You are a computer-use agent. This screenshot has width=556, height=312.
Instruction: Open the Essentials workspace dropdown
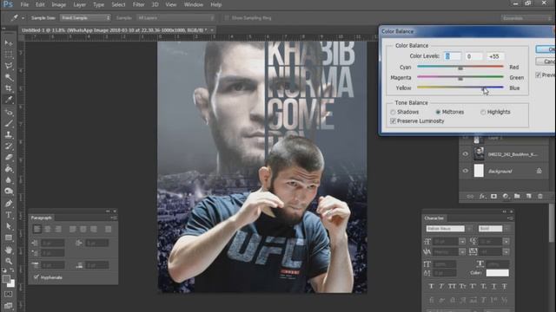pos(526,17)
